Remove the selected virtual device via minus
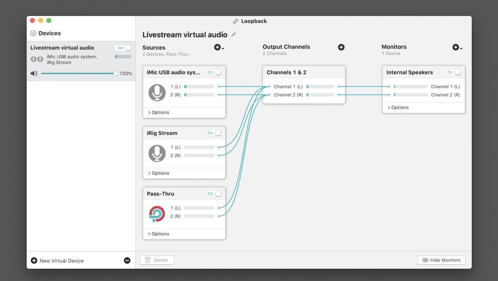The image size is (498, 281). 127,260
